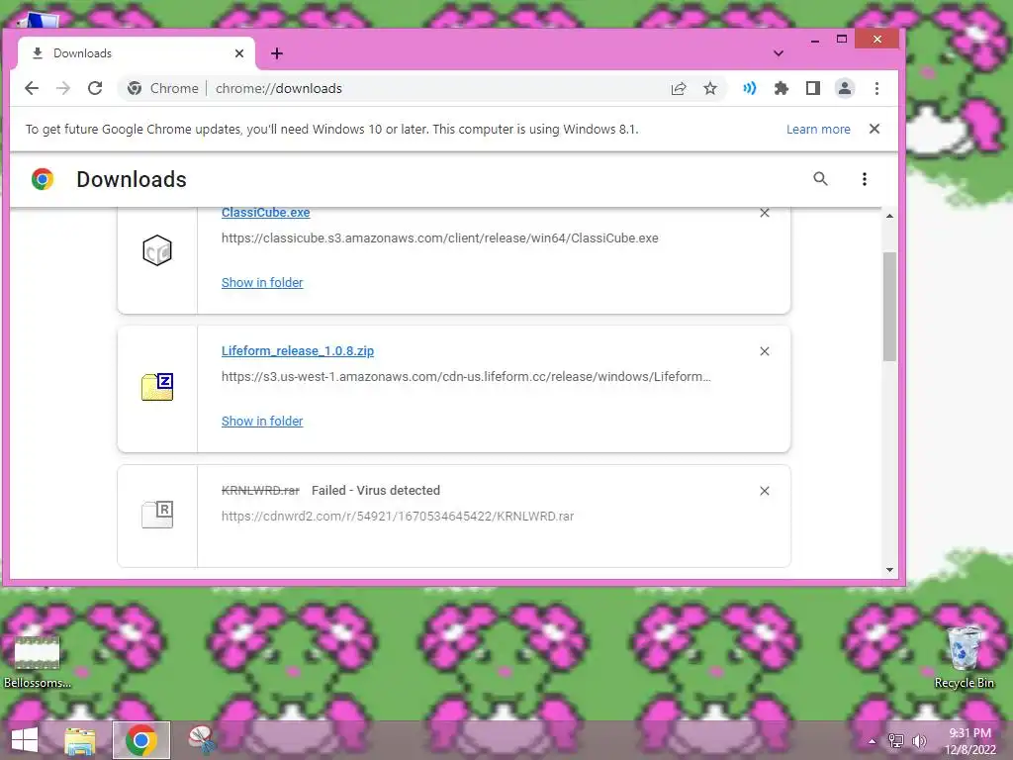Open the blue sound-wave extension icon
The height and width of the screenshot is (760, 1013).
point(750,88)
